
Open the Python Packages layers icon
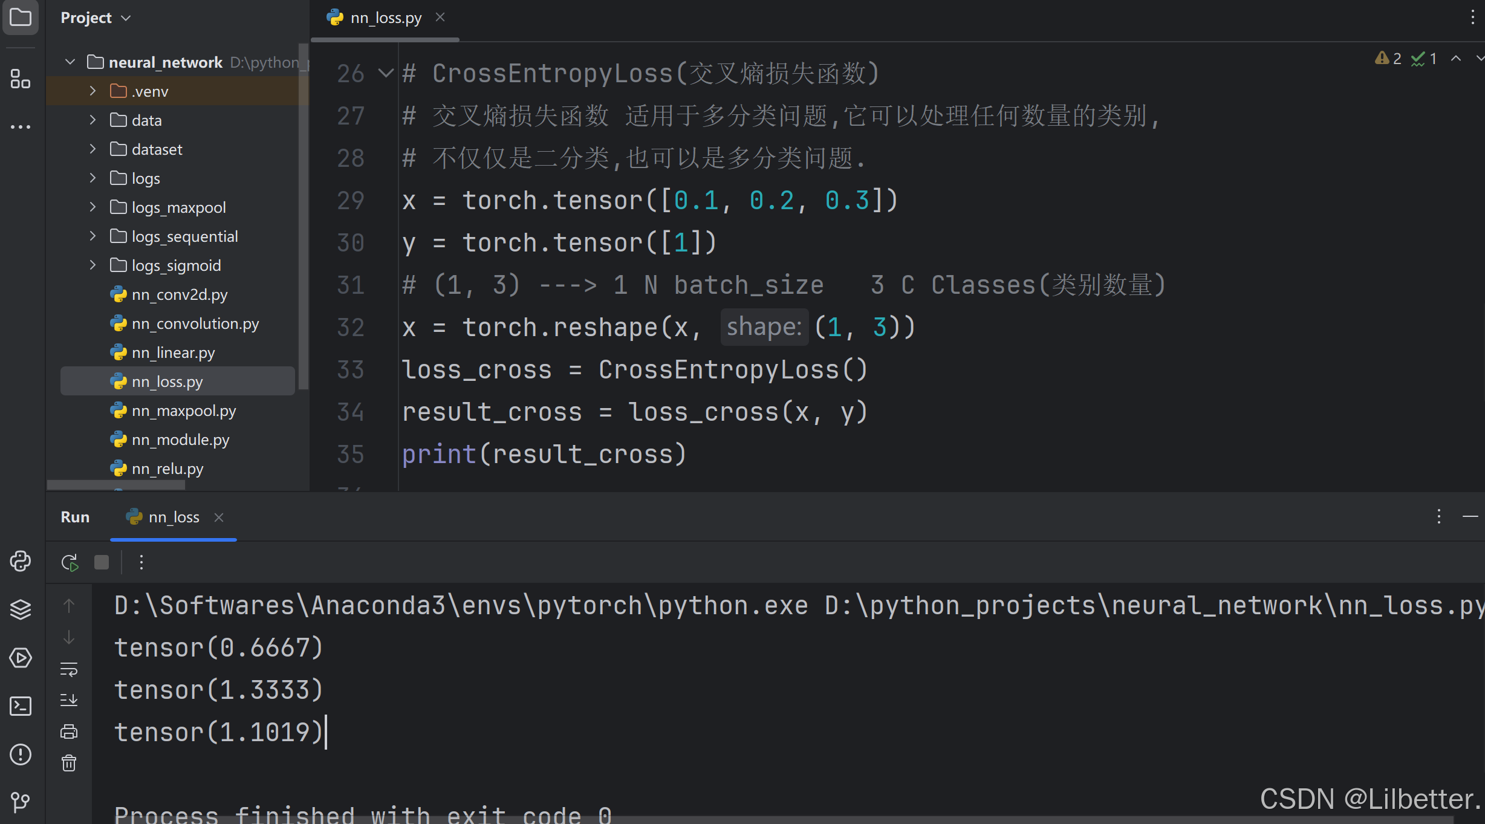pos(21,609)
